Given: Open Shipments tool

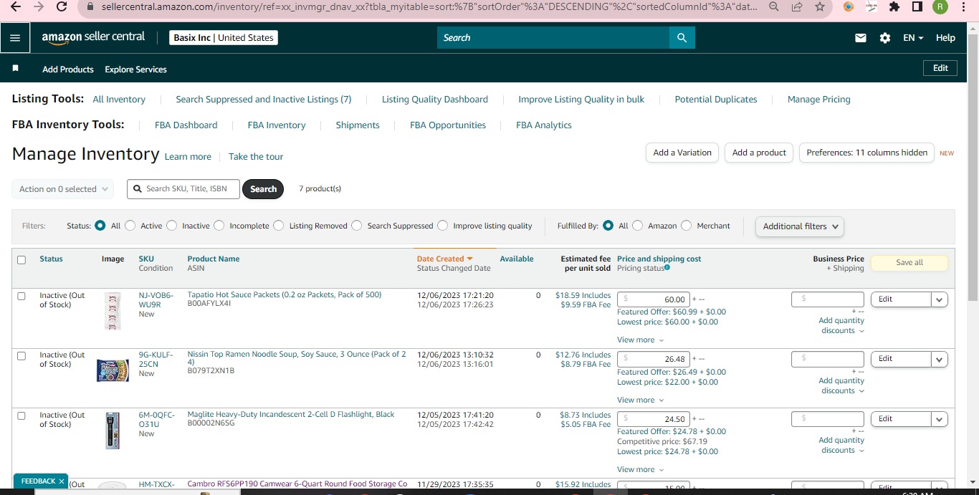Looking at the screenshot, I should tap(358, 125).
